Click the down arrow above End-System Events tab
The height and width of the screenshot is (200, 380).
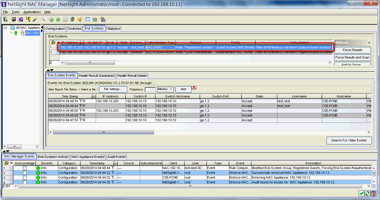(51, 70)
